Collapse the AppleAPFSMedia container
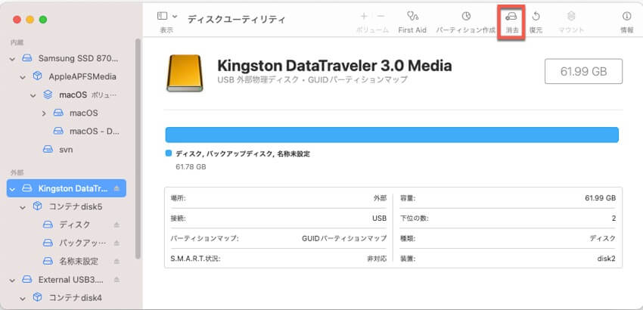This screenshot has height=310, width=643. (23, 76)
